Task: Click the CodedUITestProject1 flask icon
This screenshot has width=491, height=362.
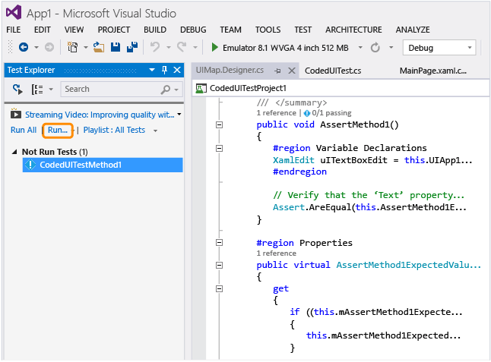Action: pyautogui.click(x=201, y=89)
